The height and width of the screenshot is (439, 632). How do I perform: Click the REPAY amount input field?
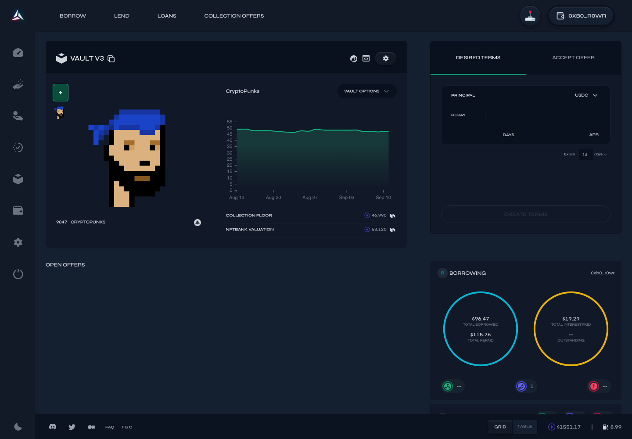click(x=546, y=115)
